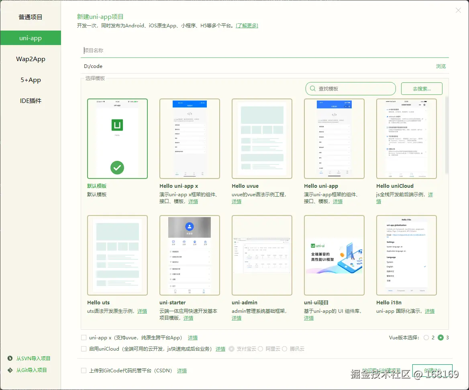Select 支付宝云 radio button
Screen dimensions: 469x390
pos(232,349)
